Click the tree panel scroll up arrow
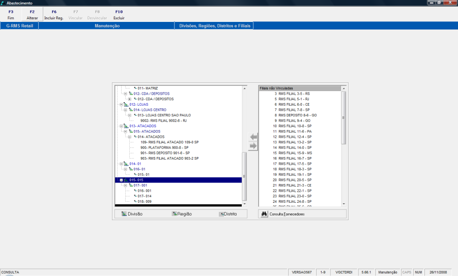Screen dimensions: 458x276 point(244,88)
